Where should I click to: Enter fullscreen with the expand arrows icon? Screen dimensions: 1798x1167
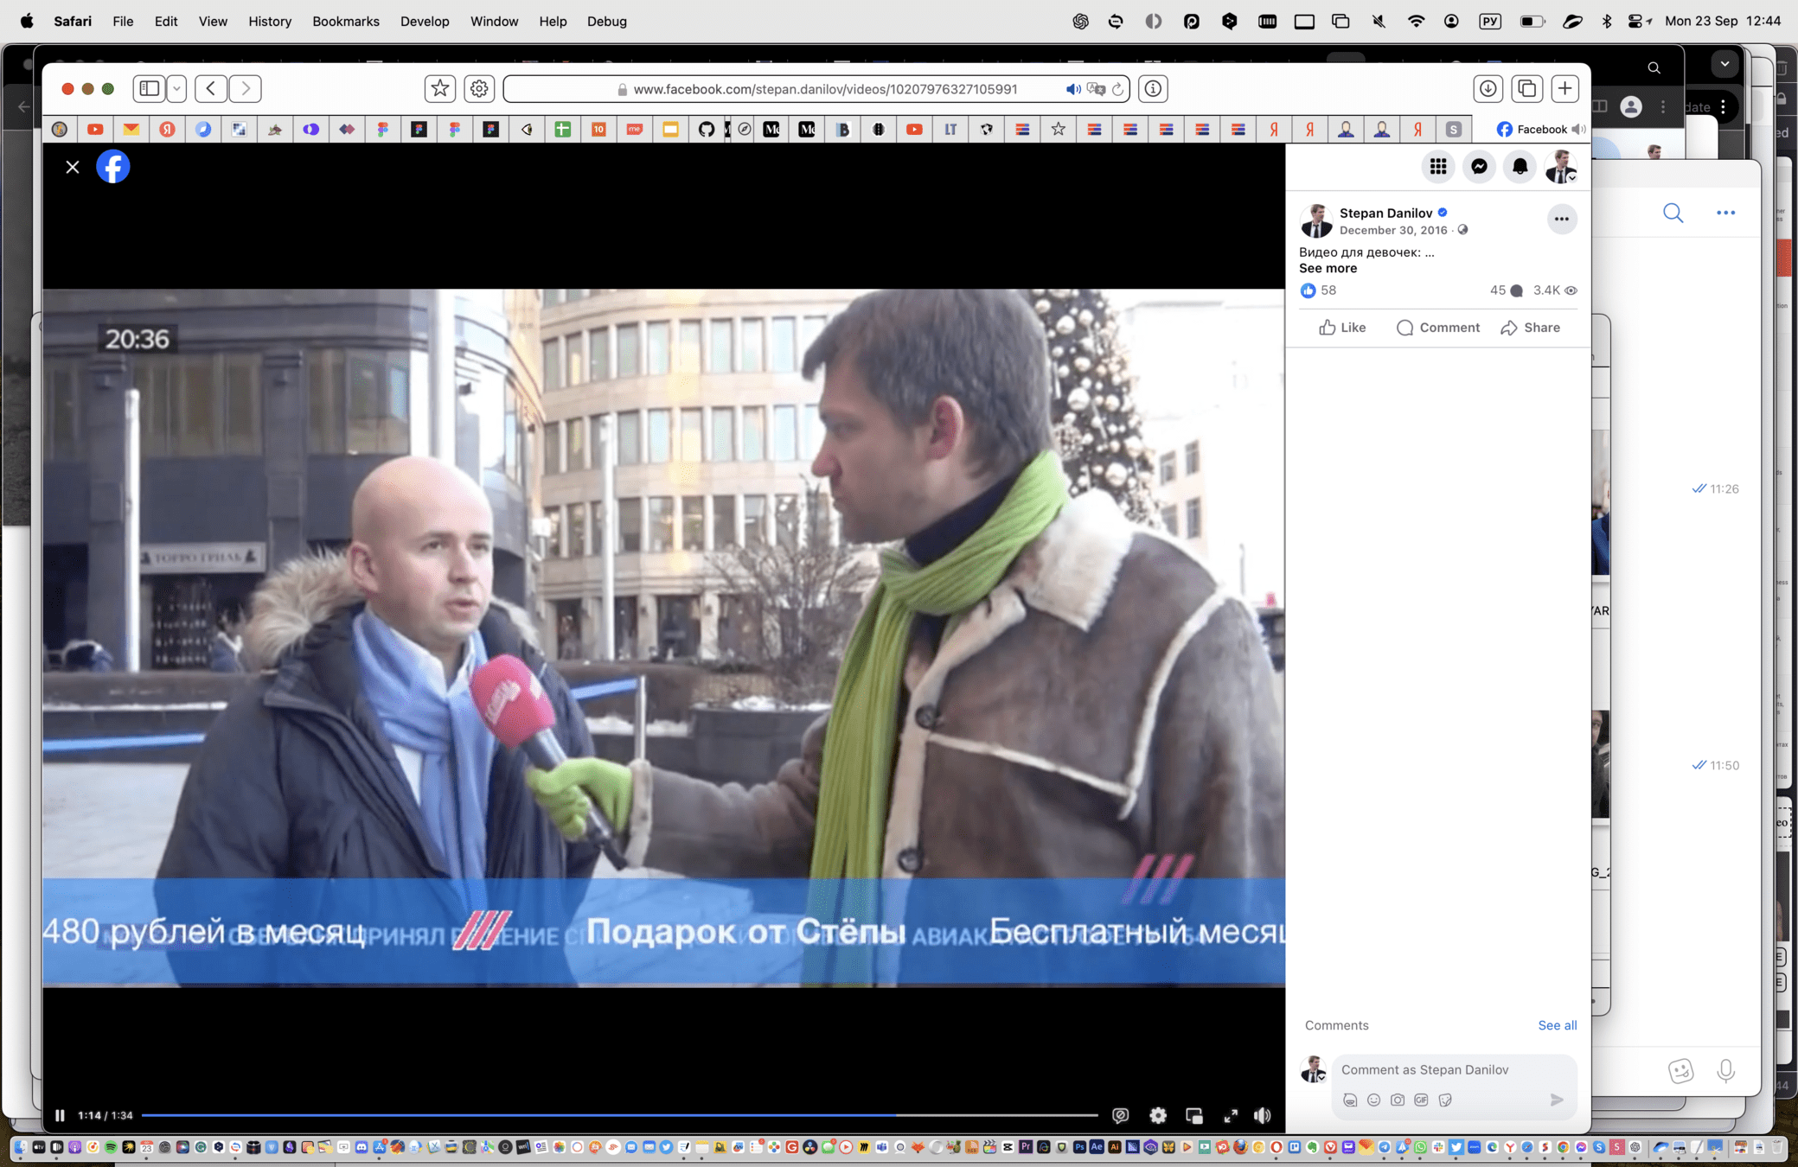(1231, 1115)
